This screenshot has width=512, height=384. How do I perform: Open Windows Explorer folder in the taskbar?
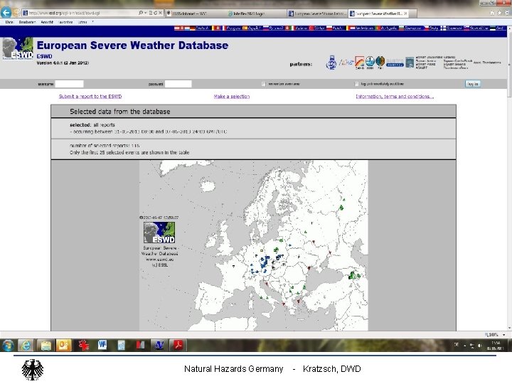[46, 345]
